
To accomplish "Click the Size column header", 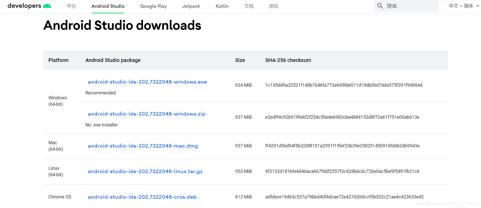I will click(240, 60).
